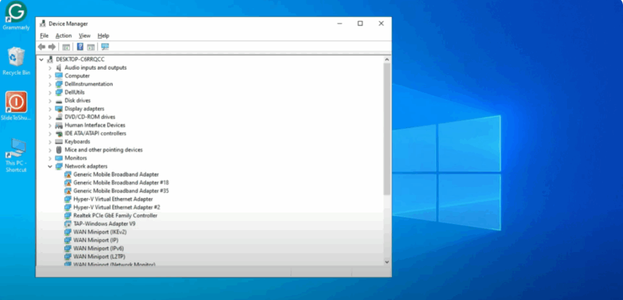
Task: Collapse the DESKTOP-C6RRQCC root node
Action: (x=41, y=60)
